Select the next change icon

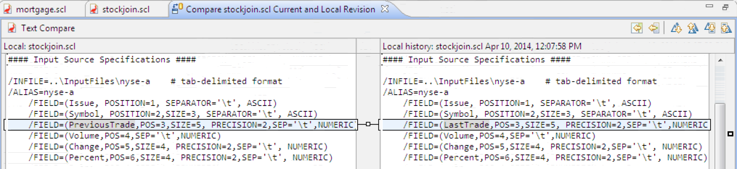(709, 28)
